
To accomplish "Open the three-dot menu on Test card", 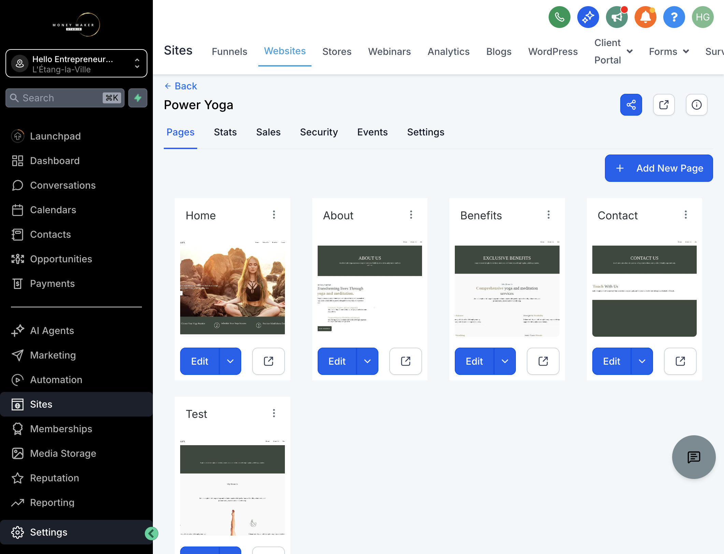I will pos(274,413).
